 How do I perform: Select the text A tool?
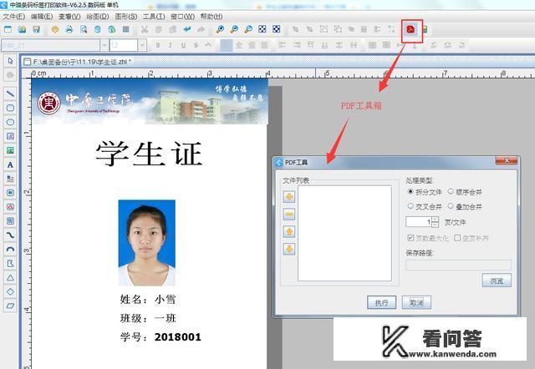click(10, 164)
